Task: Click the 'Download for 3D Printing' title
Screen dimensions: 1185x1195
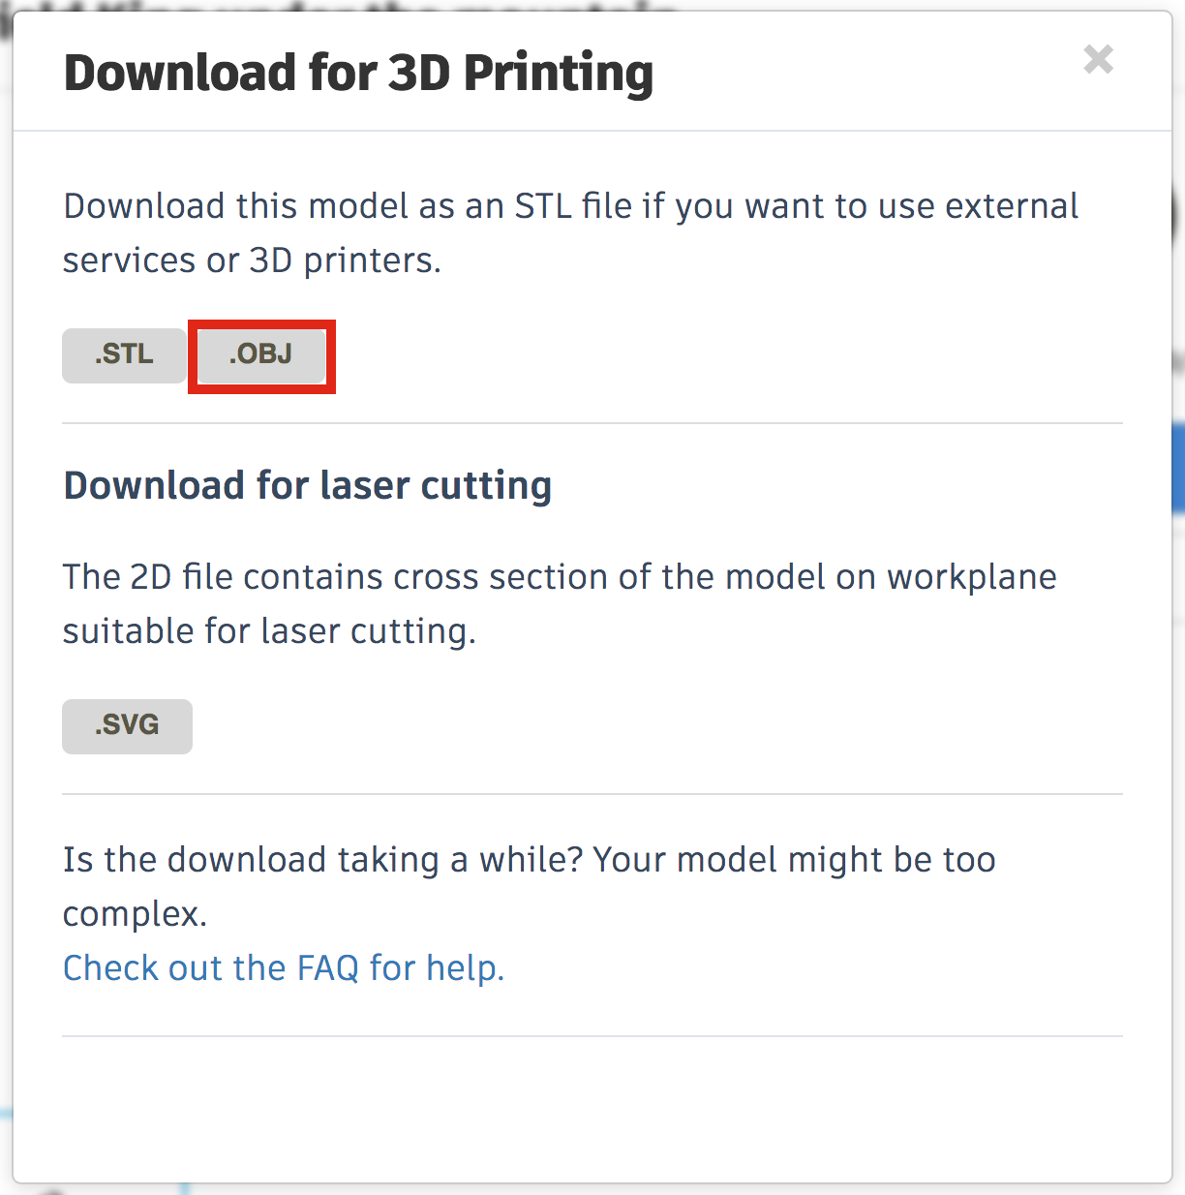Action: point(358,71)
